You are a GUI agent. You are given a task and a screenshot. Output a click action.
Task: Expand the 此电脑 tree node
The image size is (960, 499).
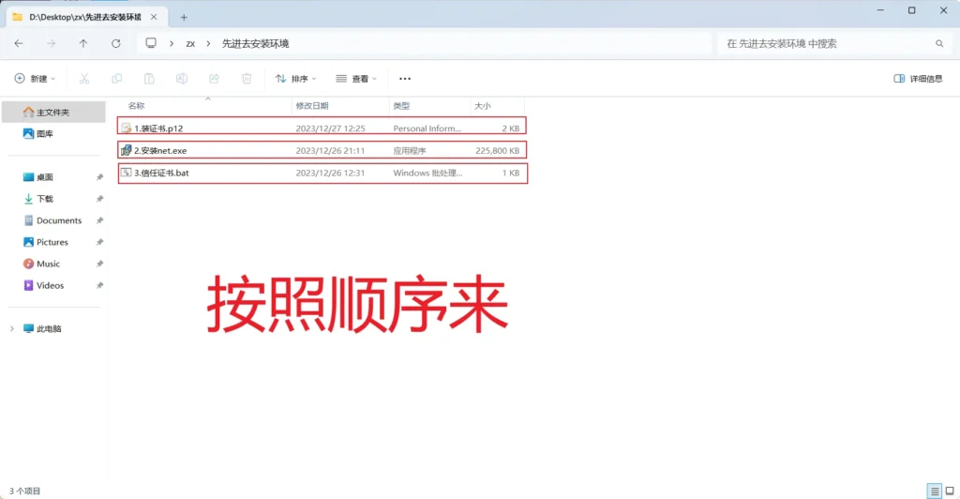click(x=11, y=329)
